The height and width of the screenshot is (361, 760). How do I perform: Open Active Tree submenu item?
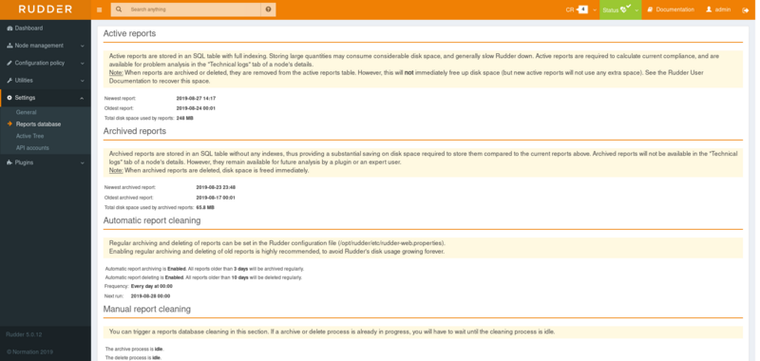tap(29, 136)
